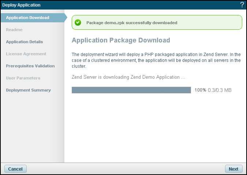This screenshot has width=247, height=175.
Task: Open the Application Details step
Action: [x=25, y=42]
